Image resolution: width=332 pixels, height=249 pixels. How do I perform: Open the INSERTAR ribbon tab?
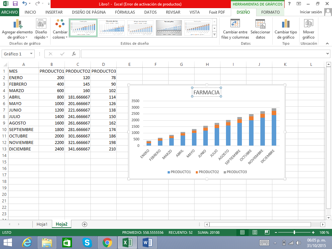pyautogui.click(x=54, y=12)
